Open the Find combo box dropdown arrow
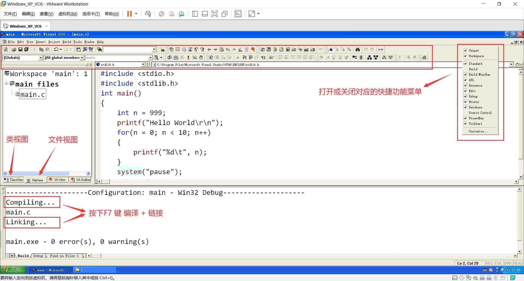The width and height of the screenshot is (524, 281). click(154, 49)
